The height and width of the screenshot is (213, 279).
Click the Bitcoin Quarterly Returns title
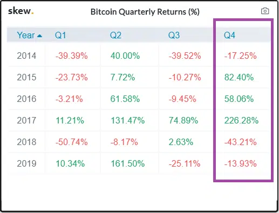point(145,12)
